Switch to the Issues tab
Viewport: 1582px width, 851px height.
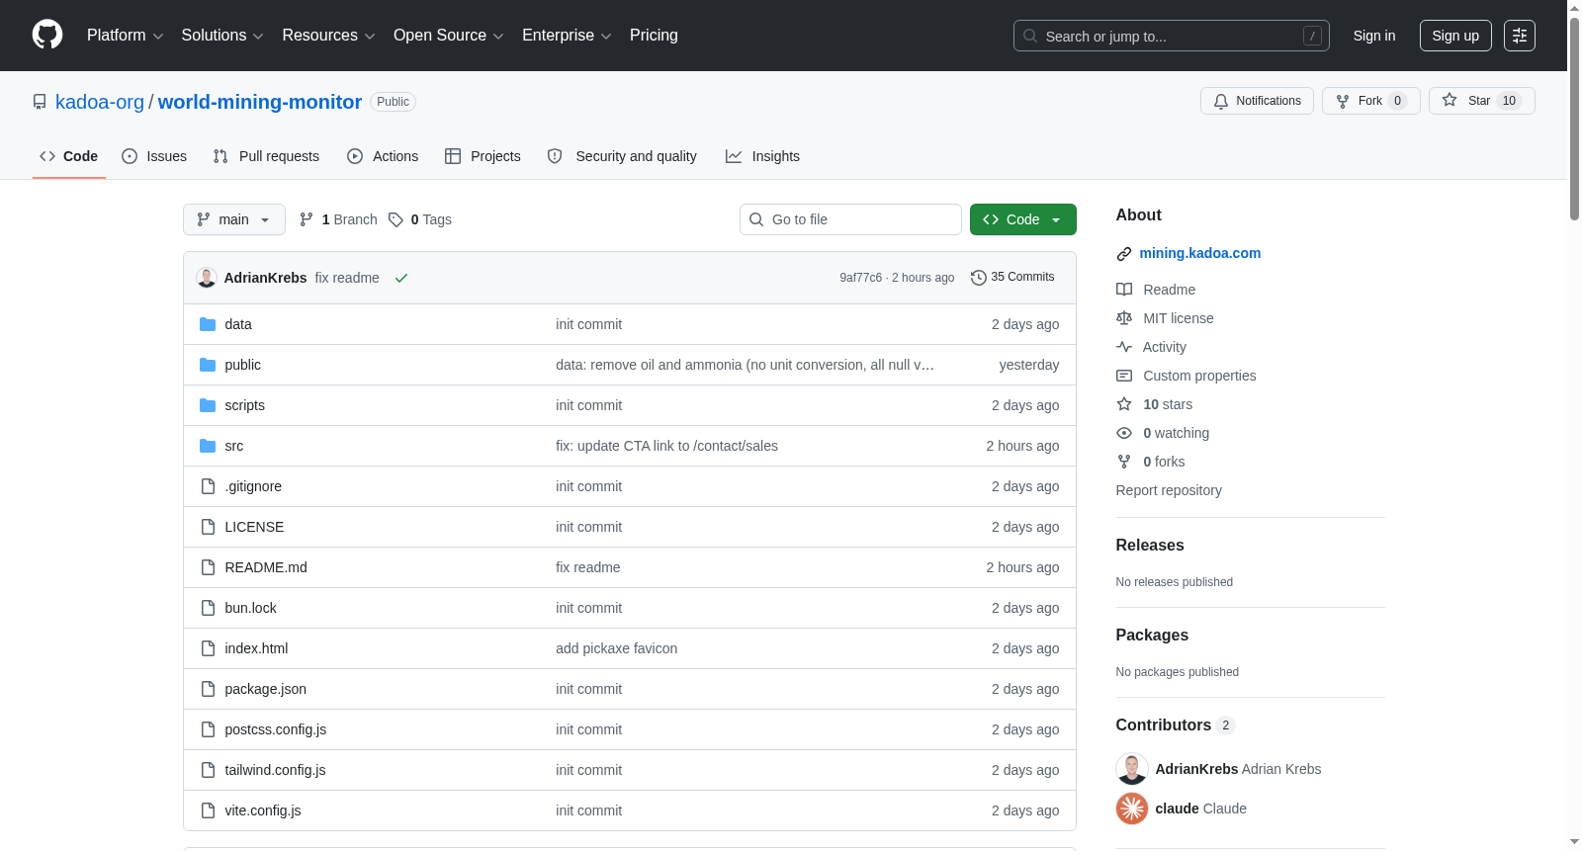(154, 156)
